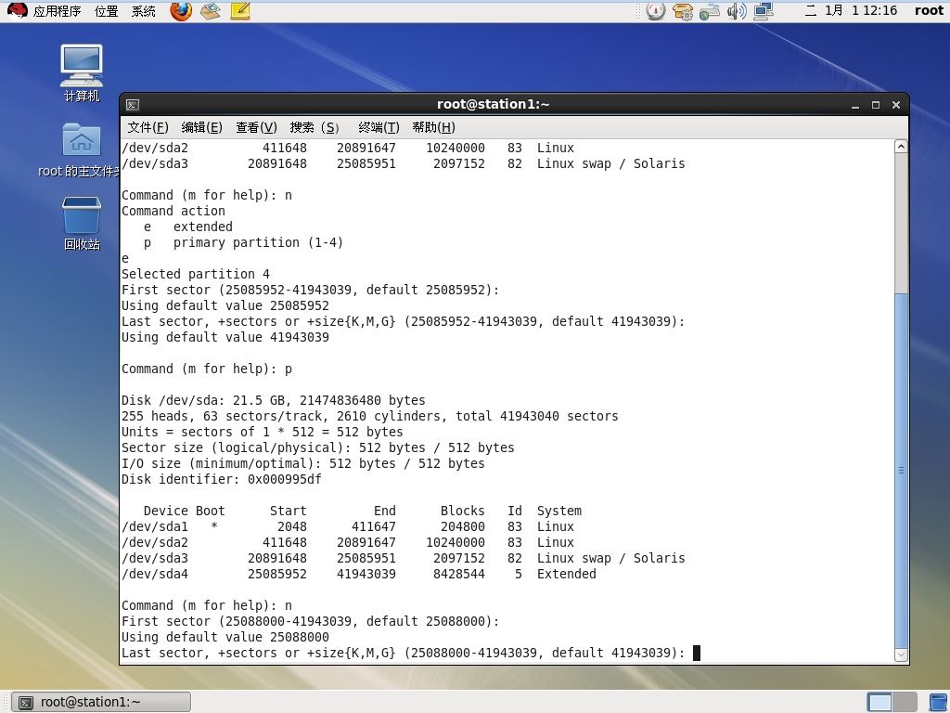The width and height of the screenshot is (950, 713).
Task: Click the "Using default value 41943039" line
Action: 225,337
